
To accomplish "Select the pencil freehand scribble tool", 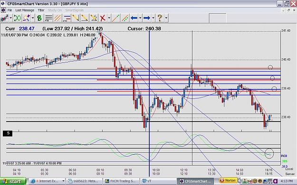I will click(94, 18).
